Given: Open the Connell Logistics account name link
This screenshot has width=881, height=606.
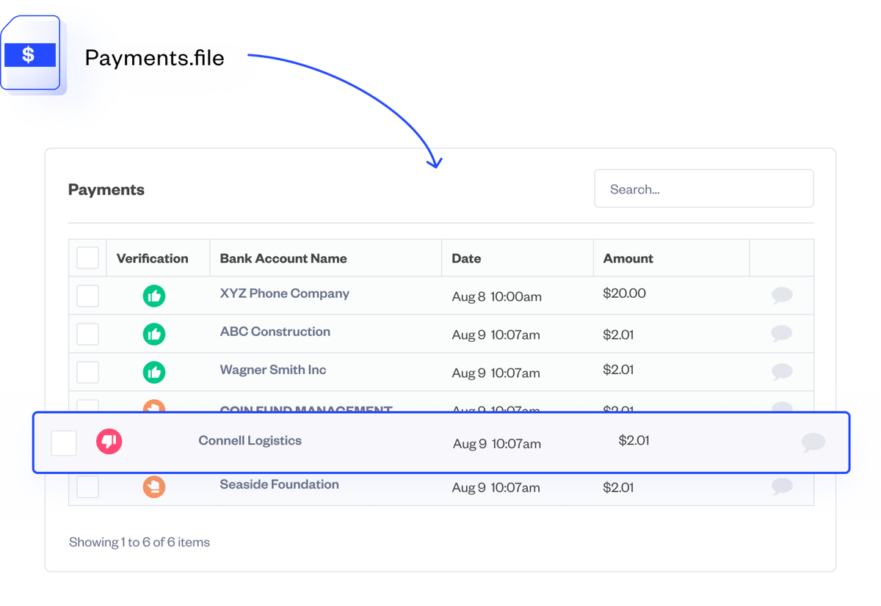Looking at the screenshot, I should (250, 440).
